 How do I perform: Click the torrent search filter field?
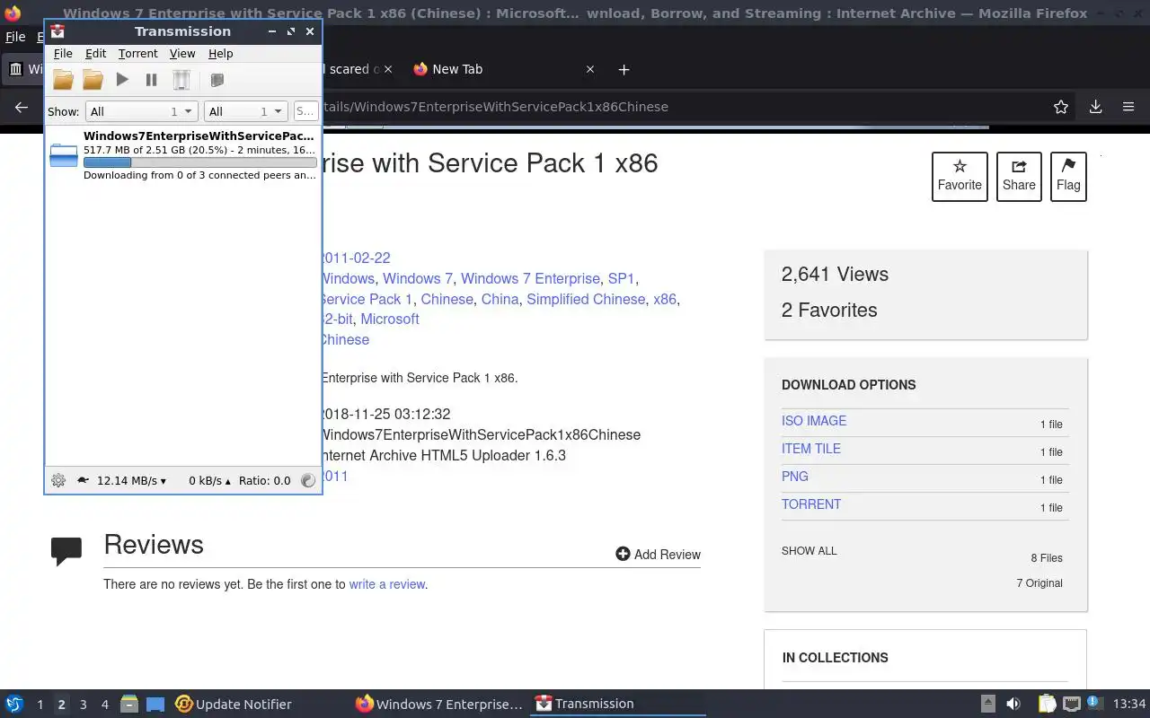click(305, 111)
